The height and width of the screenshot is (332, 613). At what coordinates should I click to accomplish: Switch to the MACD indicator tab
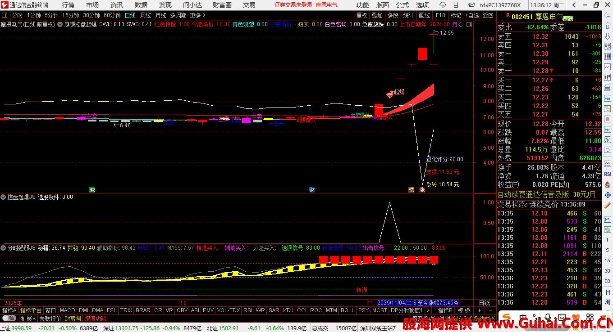pyautogui.click(x=67, y=310)
